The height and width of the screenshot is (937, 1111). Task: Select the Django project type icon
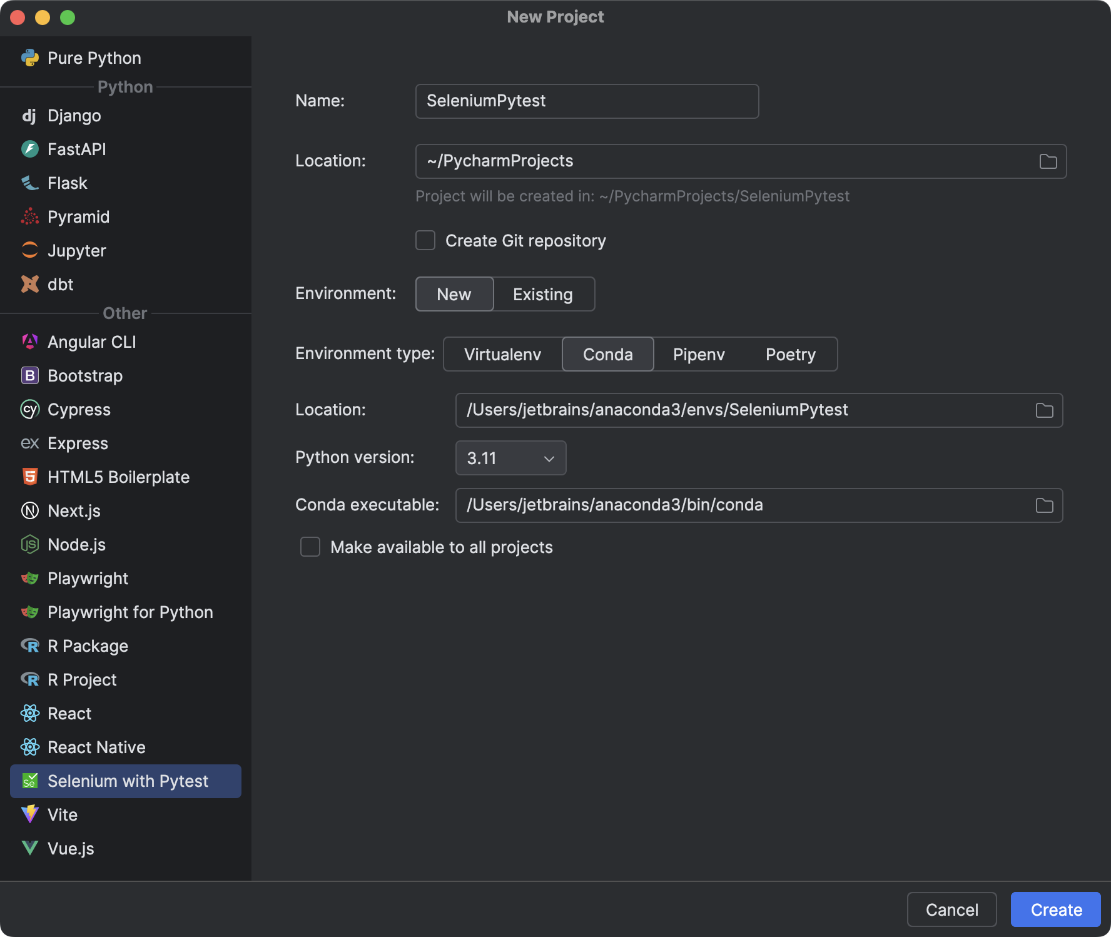click(x=30, y=115)
